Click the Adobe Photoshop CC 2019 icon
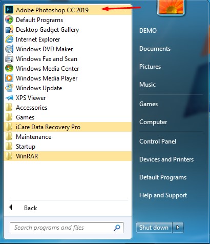210x244 pixels. [9, 10]
